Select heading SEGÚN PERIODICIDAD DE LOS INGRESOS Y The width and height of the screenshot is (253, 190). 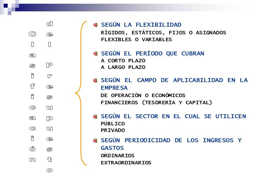coord(171,140)
